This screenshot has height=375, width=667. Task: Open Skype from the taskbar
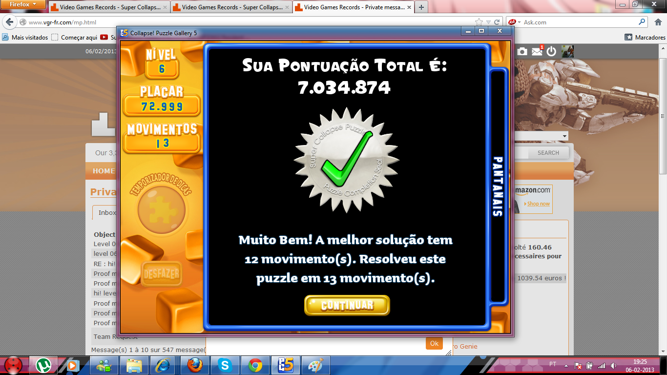pyautogui.click(x=225, y=365)
